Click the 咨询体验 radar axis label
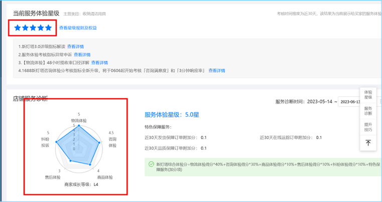 point(112,142)
